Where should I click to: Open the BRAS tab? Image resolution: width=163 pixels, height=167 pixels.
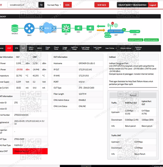(39, 48)
